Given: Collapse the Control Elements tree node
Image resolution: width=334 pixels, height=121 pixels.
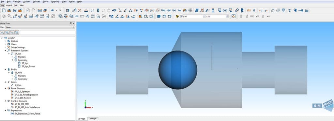Looking at the screenshot, I should click(5, 101).
